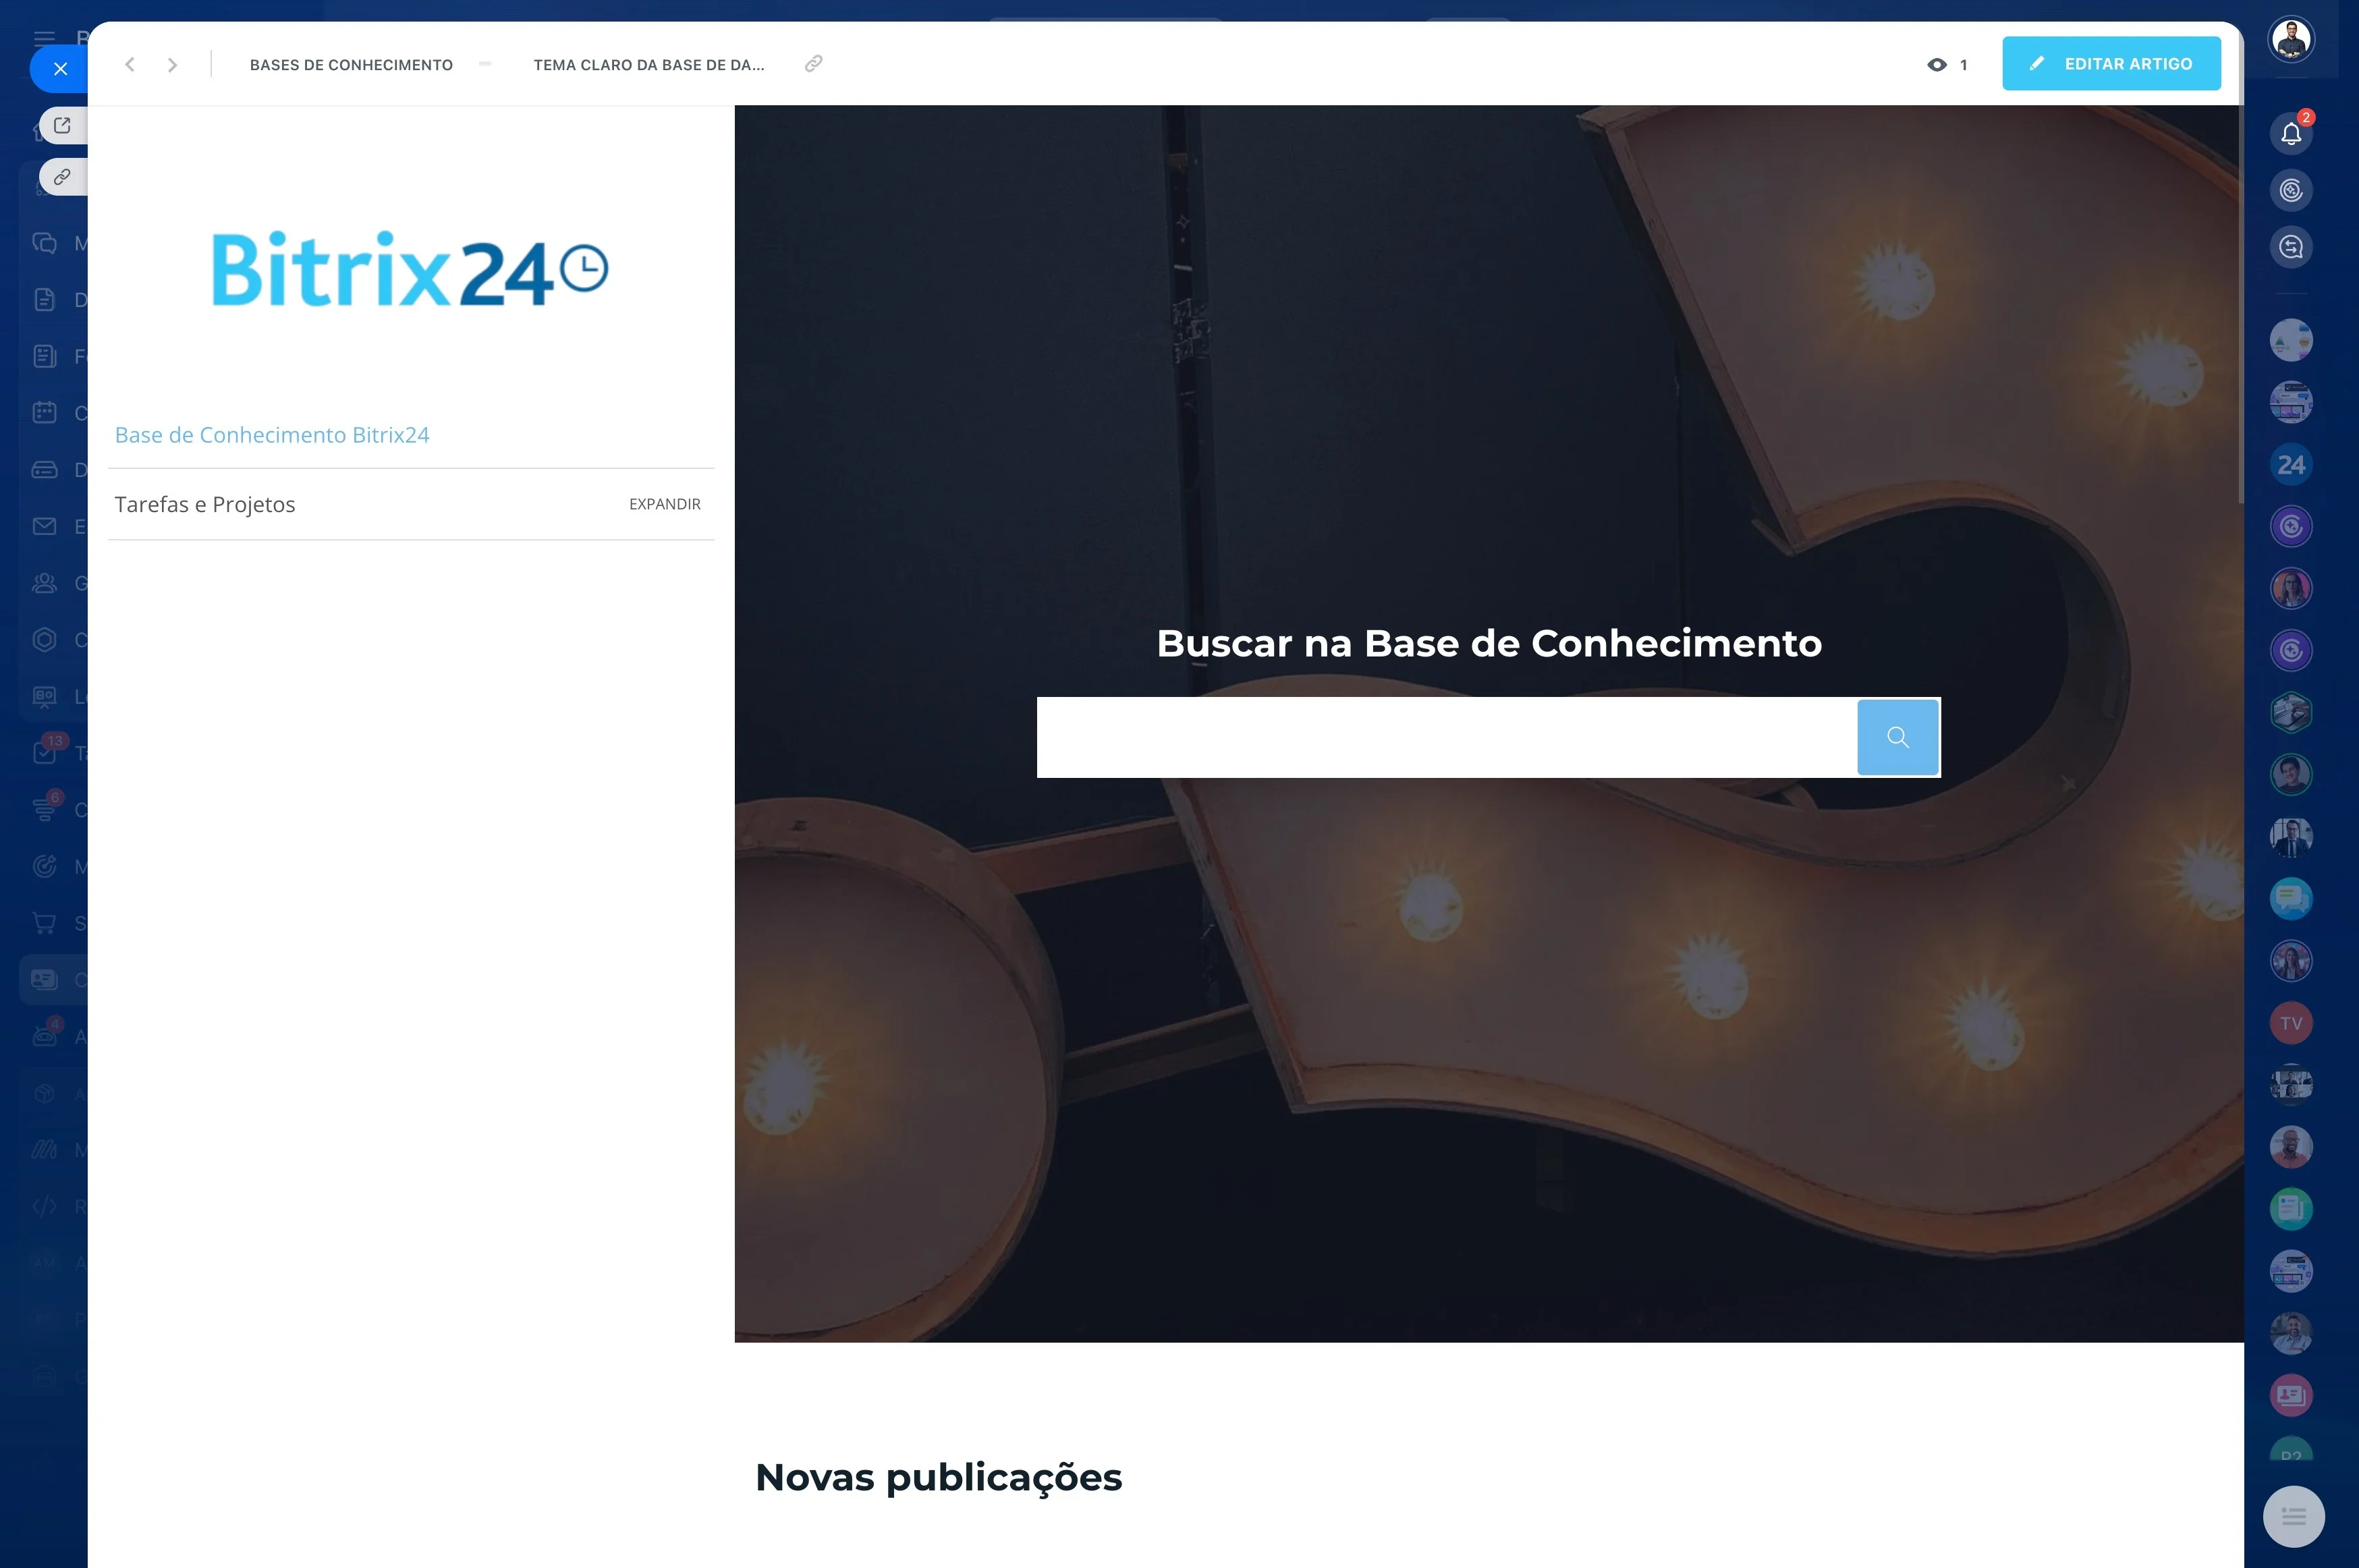This screenshot has height=1568, width=2359.
Task: Open the Tarefas e Projetos item
Action: tap(205, 504)
